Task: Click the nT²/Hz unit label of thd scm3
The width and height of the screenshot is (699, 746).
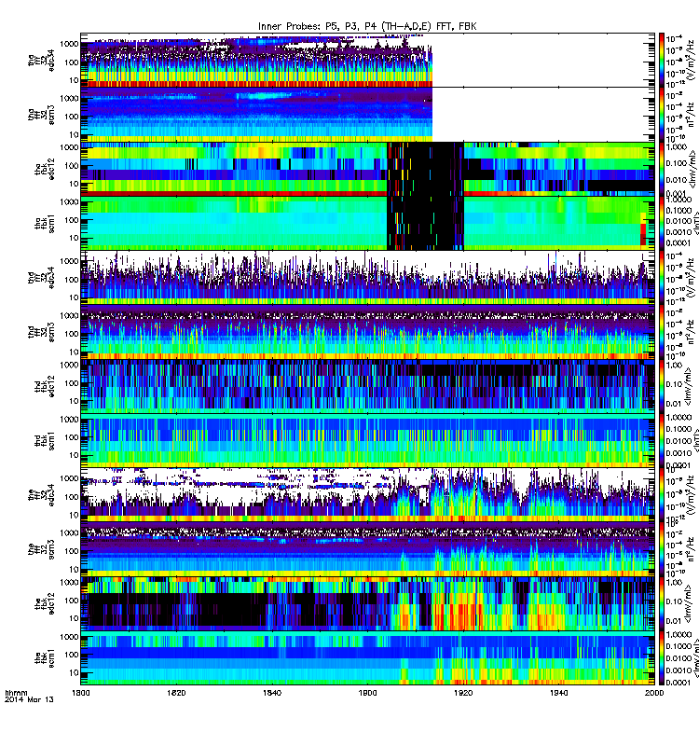Action: (692, 332)
